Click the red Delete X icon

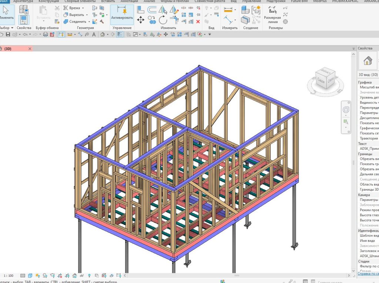point(198,22)
